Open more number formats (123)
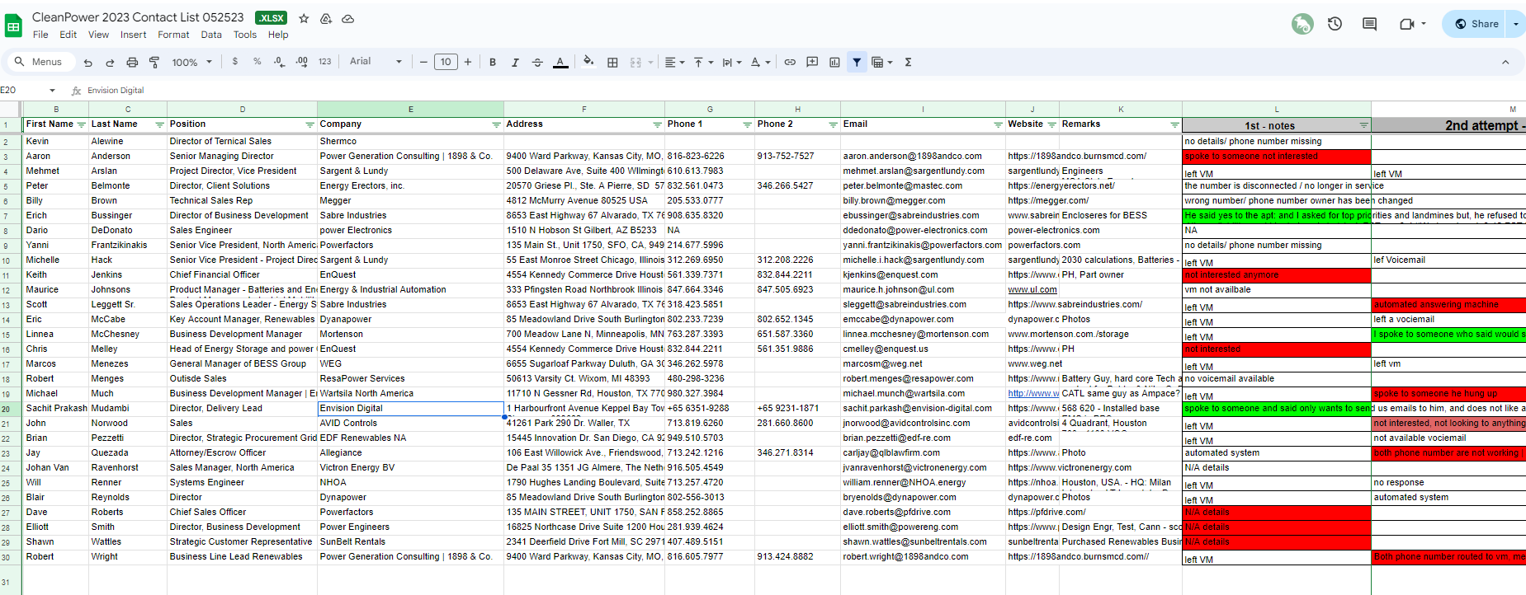This screenshot has width=1526, height=595. (325, 62)
